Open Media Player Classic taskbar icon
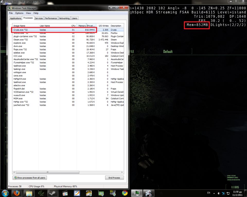Screen dimensions: 247x197 pos(65,193)
